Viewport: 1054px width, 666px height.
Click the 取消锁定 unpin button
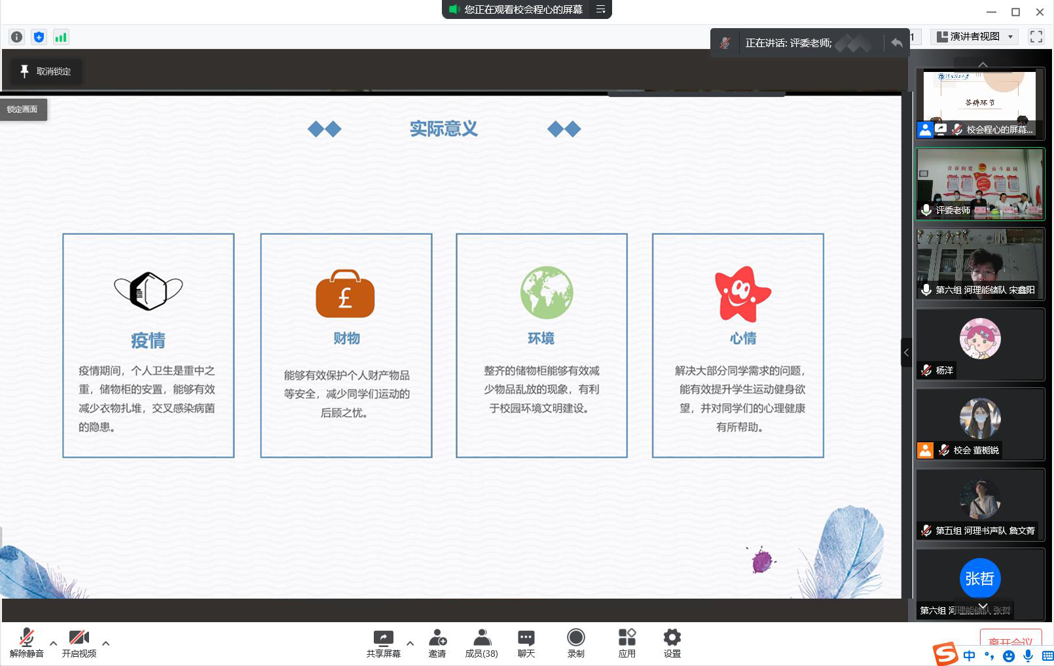click(46, 71)
